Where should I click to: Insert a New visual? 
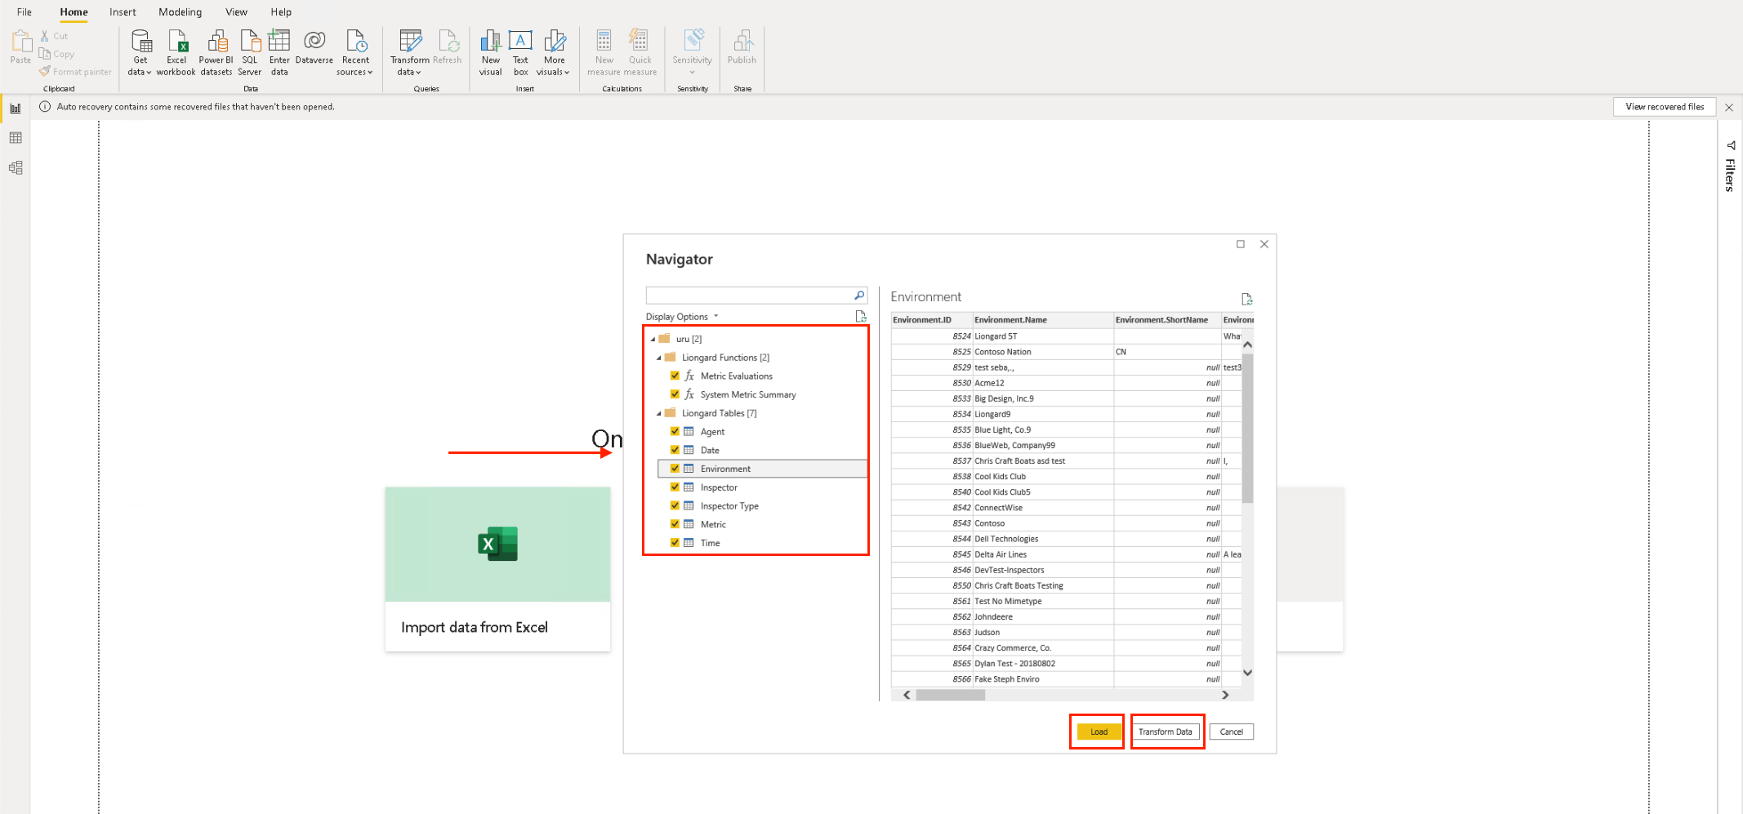[x=491, y=53]
